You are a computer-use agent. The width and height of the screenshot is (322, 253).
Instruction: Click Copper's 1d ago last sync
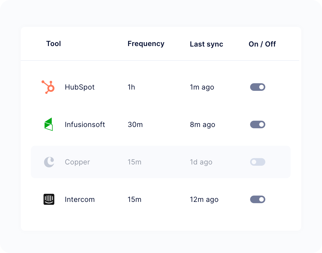click(x=201, y=162)
